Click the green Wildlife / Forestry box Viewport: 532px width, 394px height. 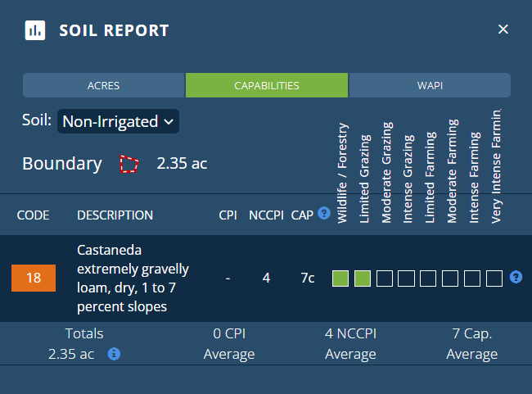(340, 279)
